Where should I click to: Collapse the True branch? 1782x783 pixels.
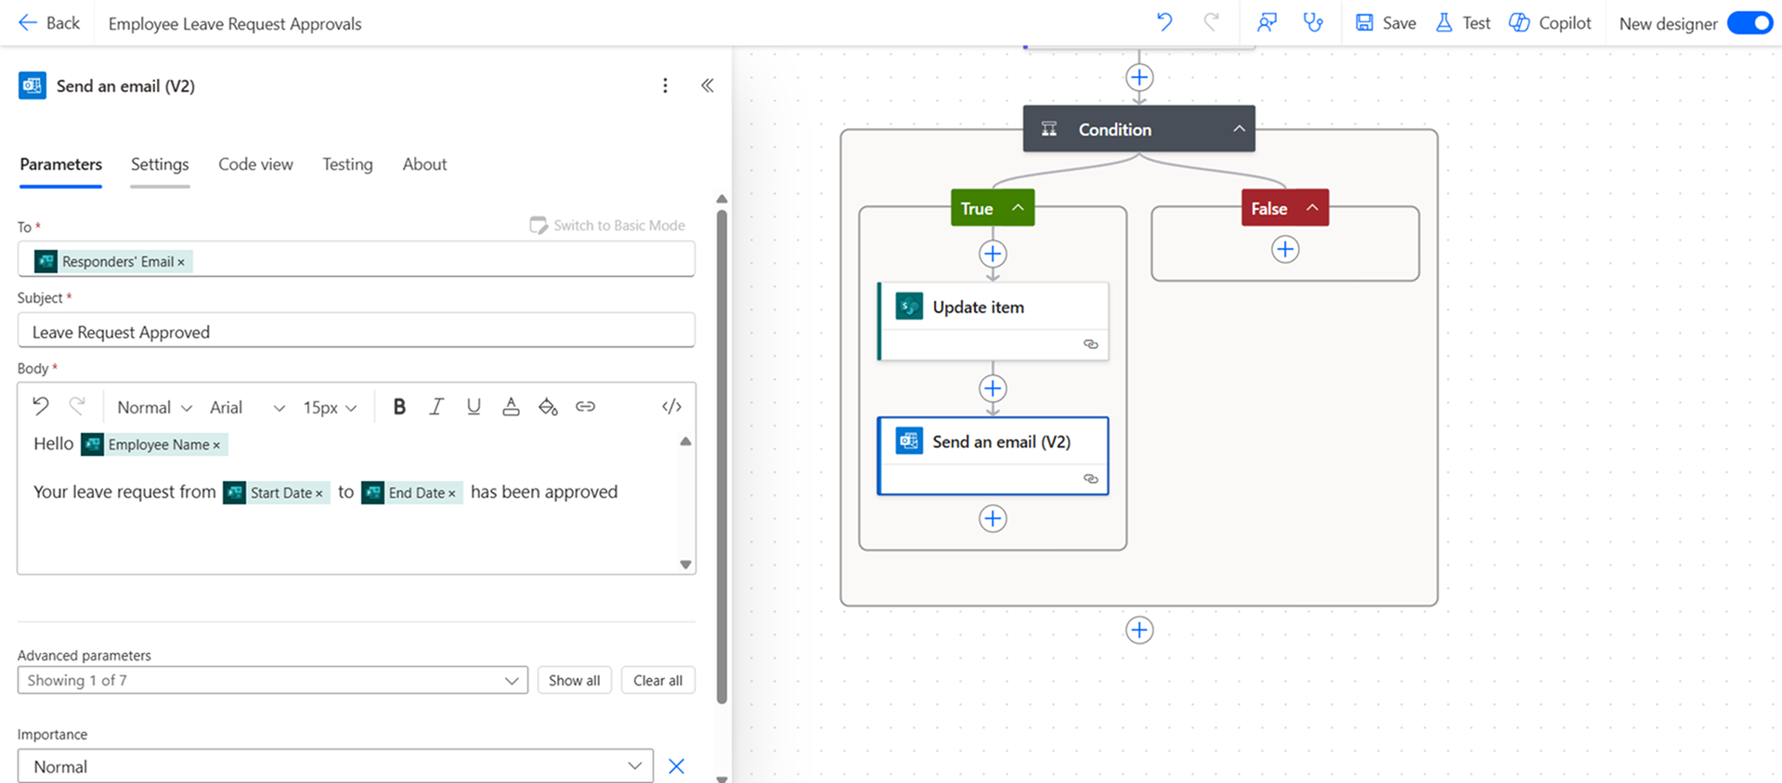click(1018, 208)
